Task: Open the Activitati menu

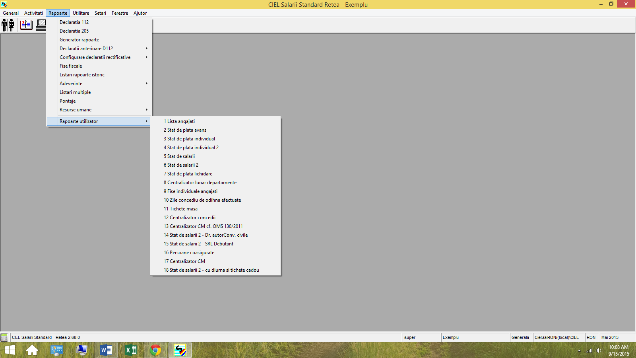Action: (33, 13)
